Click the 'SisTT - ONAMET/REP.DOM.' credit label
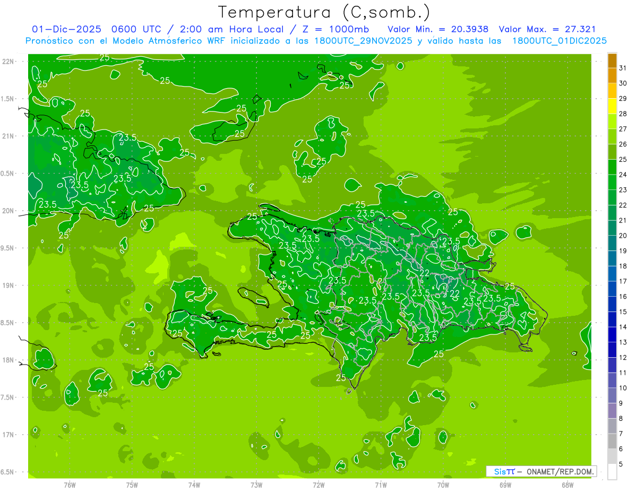This screenshot has width=637, height=492. pos(541,471)
